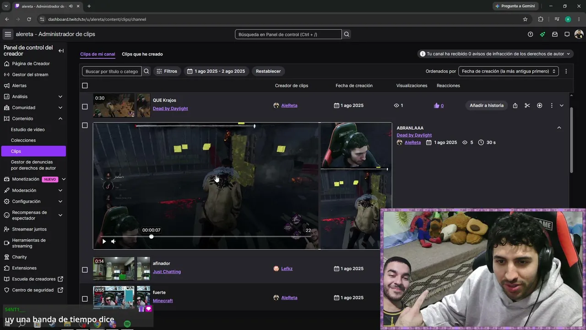The width and height of the screenshot is (586, 330).
Task: Open Página de Creador in sidebar
Action: click(x=31, y=64)
